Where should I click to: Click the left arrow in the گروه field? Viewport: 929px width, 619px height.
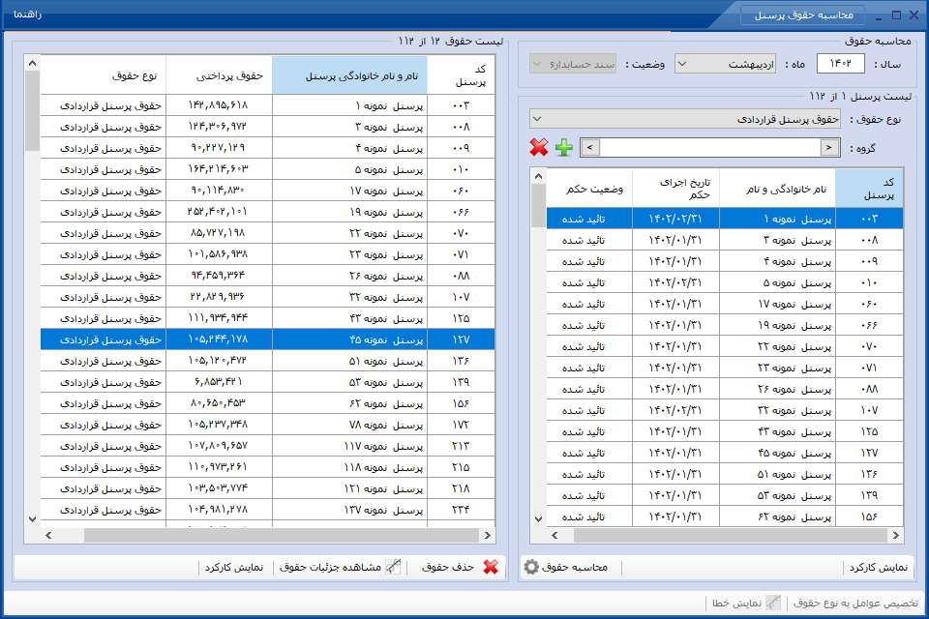(x=590, y=147)
